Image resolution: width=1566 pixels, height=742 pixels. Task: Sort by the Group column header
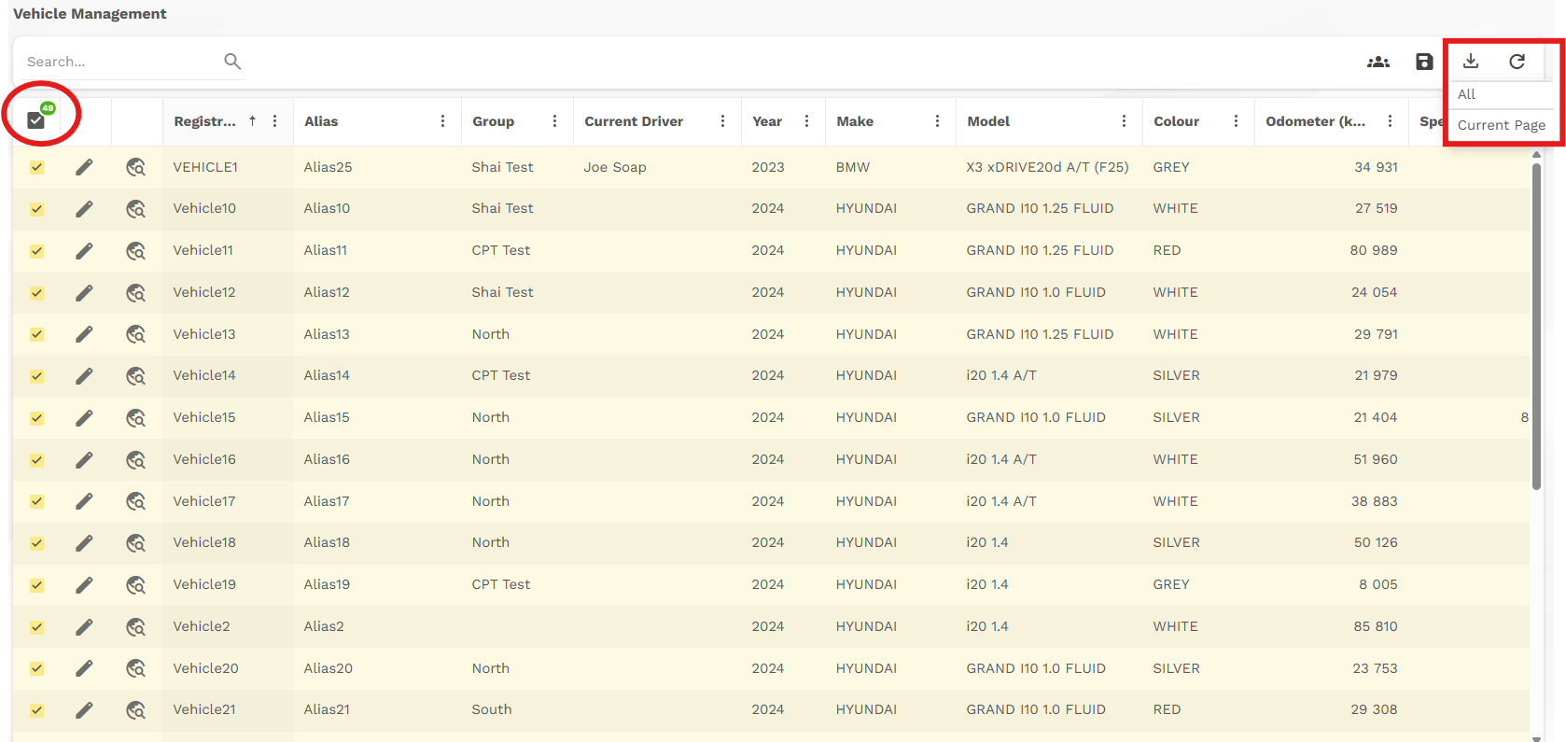493,121
